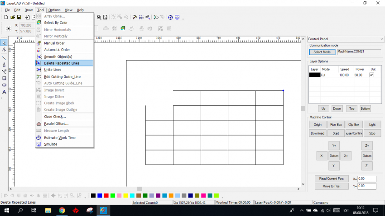Choose Manual Order menu entry
This screenshot has width=385, height=216.
point(64,43)
